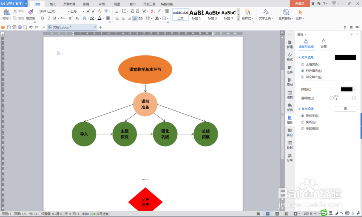Click the 新样式 (New Style) icon
The height and width of the screenshot is (217, 362).
point(248,12)
